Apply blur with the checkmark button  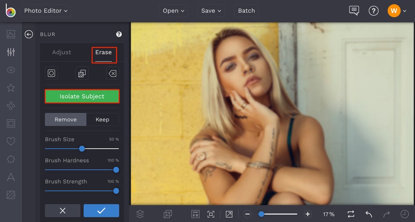102,211
